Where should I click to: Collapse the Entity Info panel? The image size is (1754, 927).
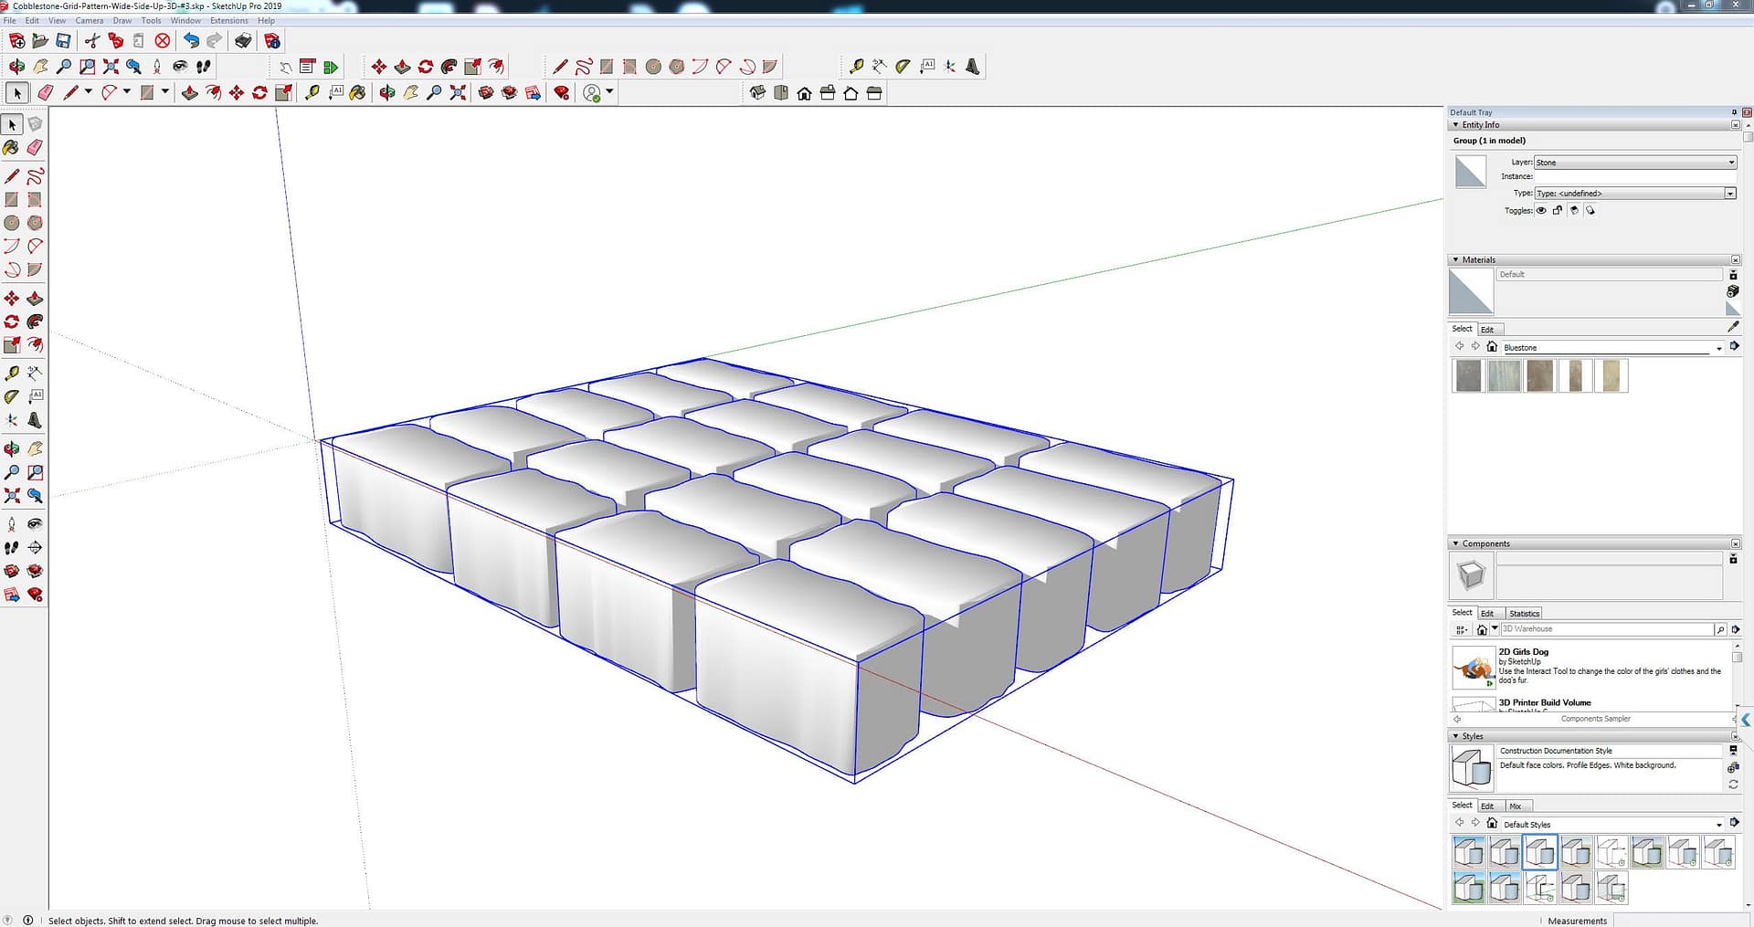[1455, 125]
